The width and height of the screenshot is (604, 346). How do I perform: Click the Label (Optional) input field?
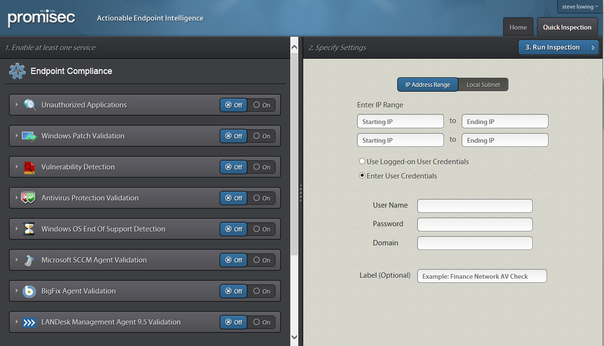pyautogui.click(x=482, y=276)
